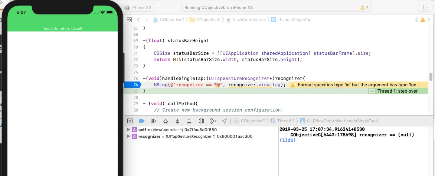Choose iPhone XS run destination

coord(138,7)
